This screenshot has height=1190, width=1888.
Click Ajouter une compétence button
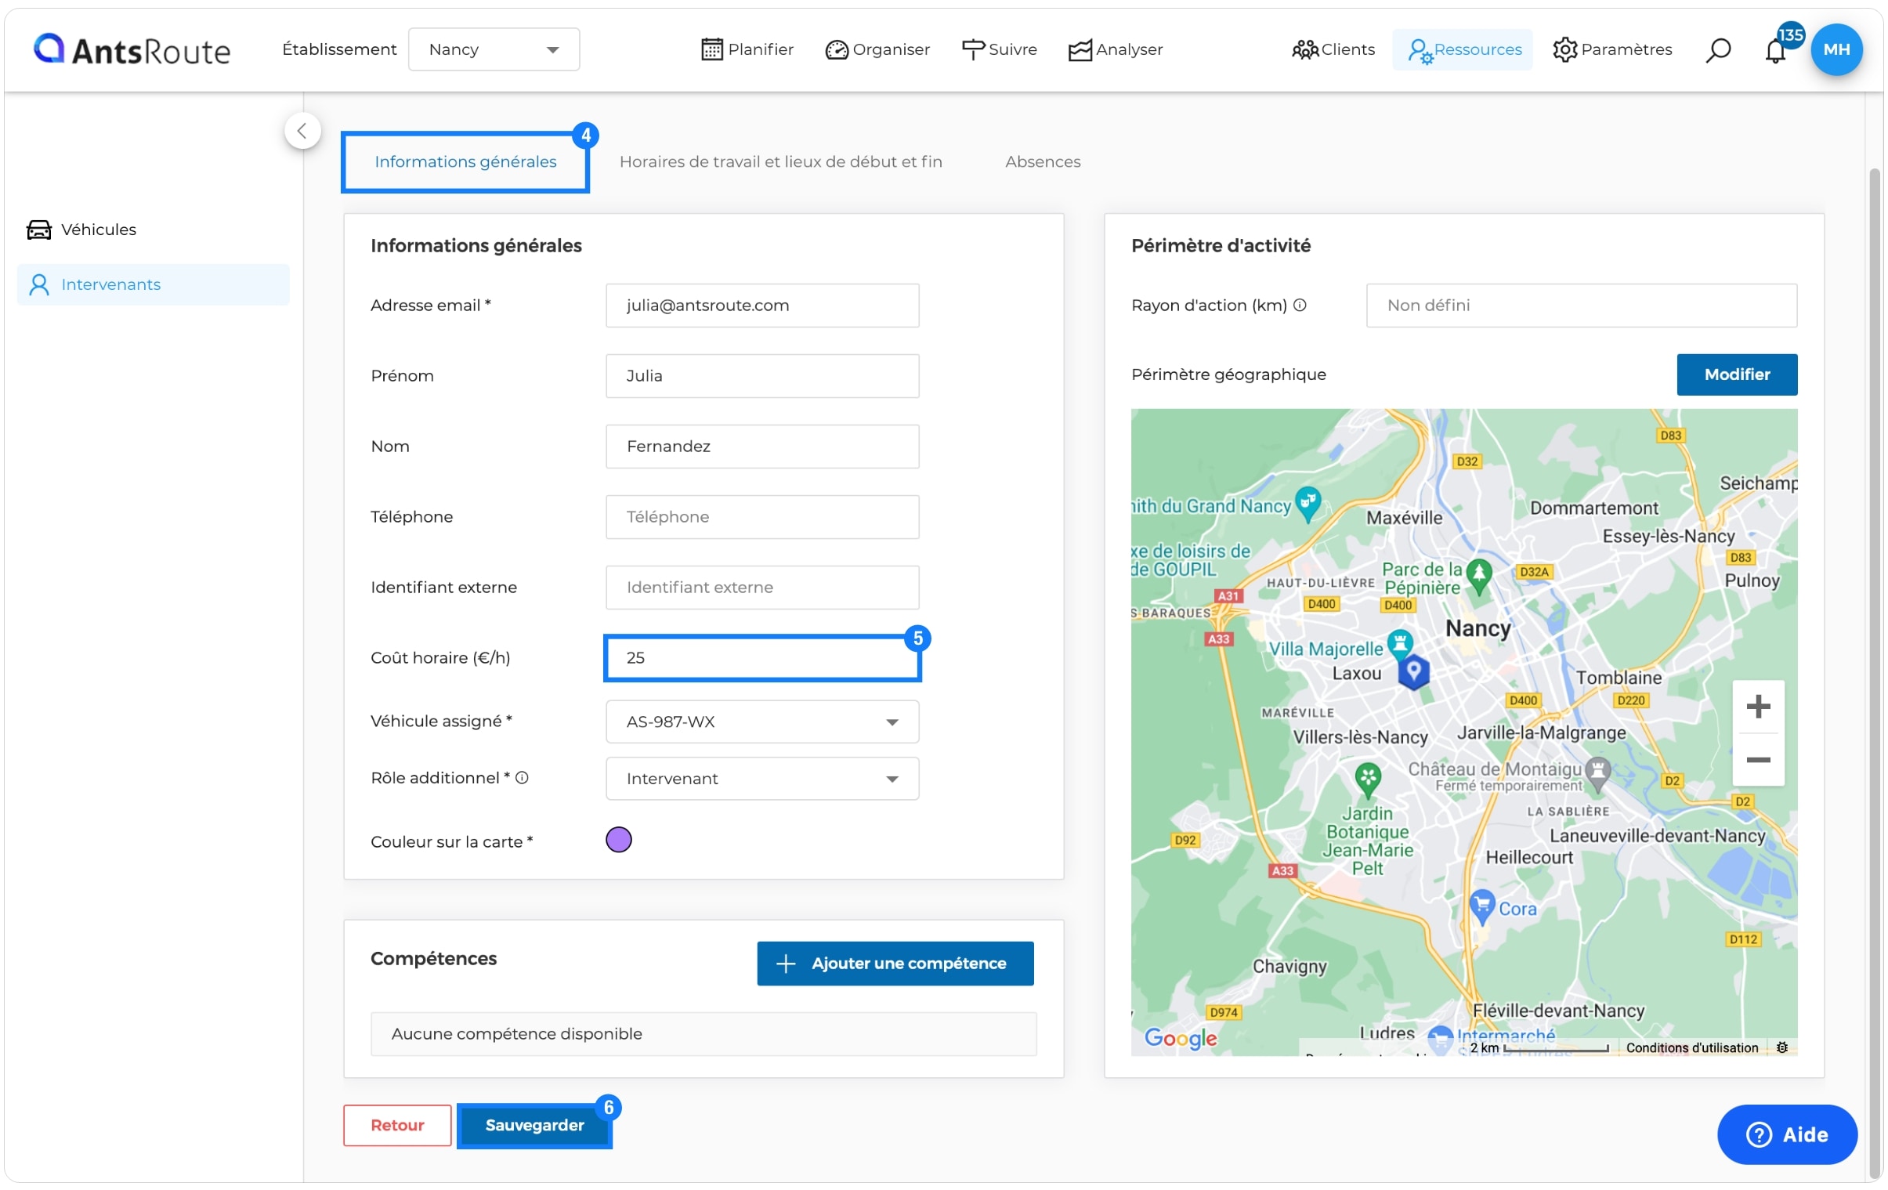point(895,964)
